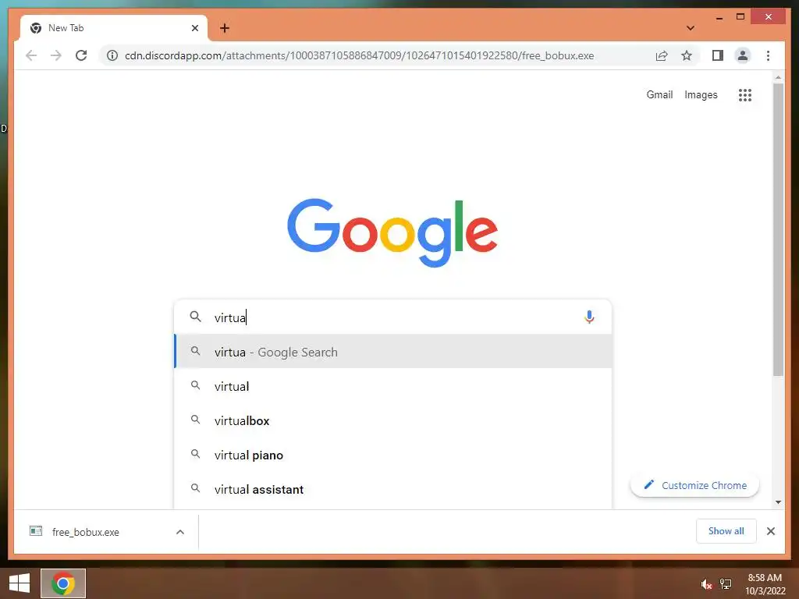Open the Chrome three-dot menu
Viewport: 799px width, 599px height.
click(768, 55)
